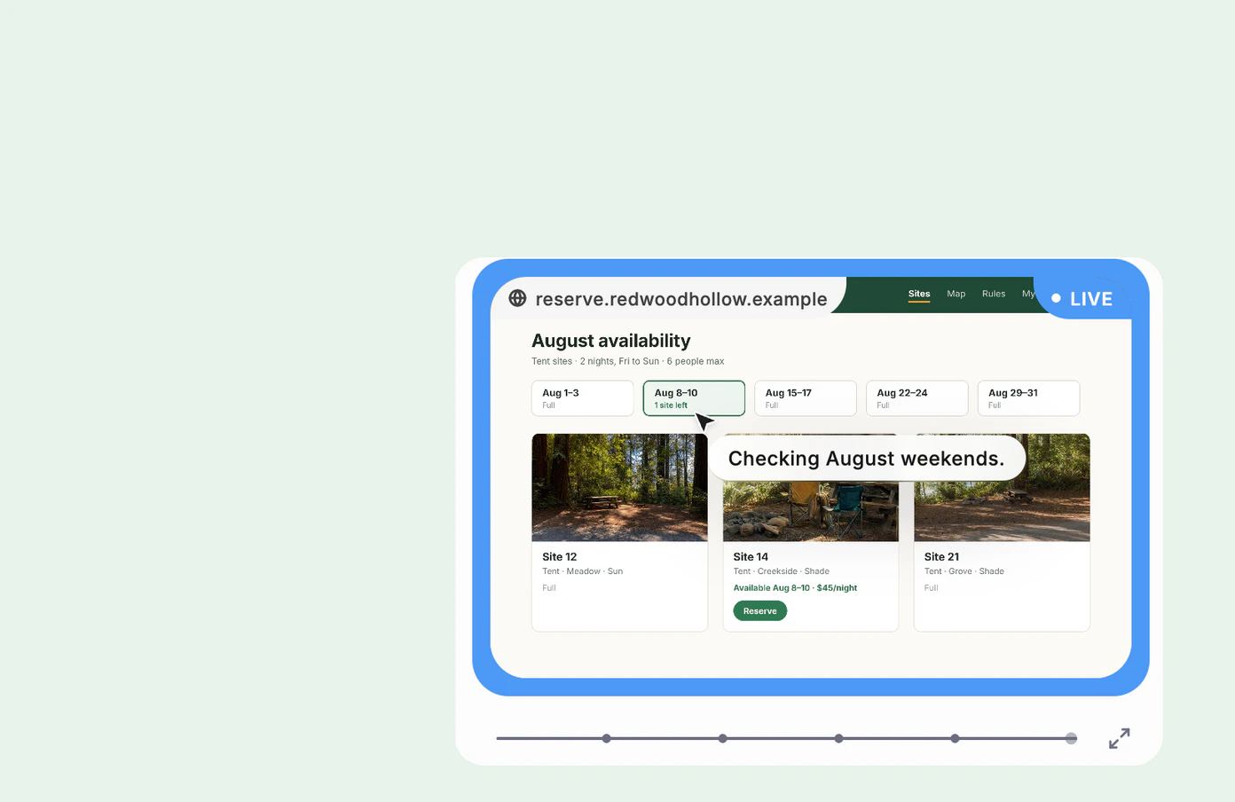Click the globe icon beside the URL

tap(517, 298)
